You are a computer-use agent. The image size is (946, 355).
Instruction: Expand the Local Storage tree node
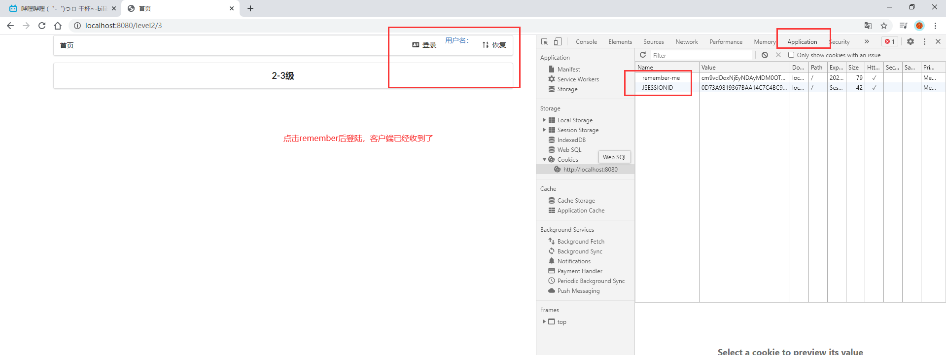click(x=544, y=120)
